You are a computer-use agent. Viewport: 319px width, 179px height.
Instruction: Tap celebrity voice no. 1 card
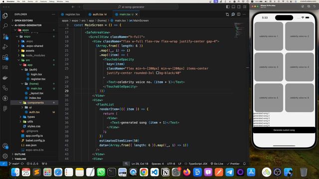[x=269, y=36]
